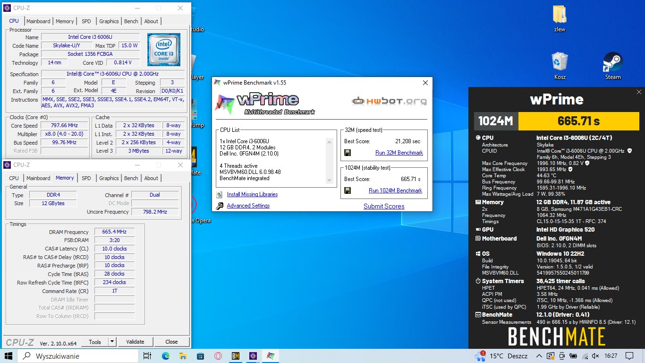Click the Install Missing Libraries link
The height and width of the screenshot is (363, 645).
(252, 194)
